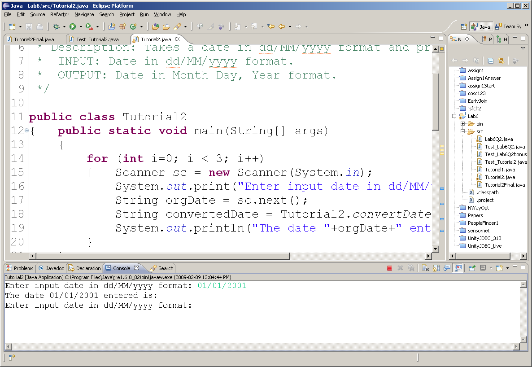
Task: Switch to the Problems tab
Action: 20,268
